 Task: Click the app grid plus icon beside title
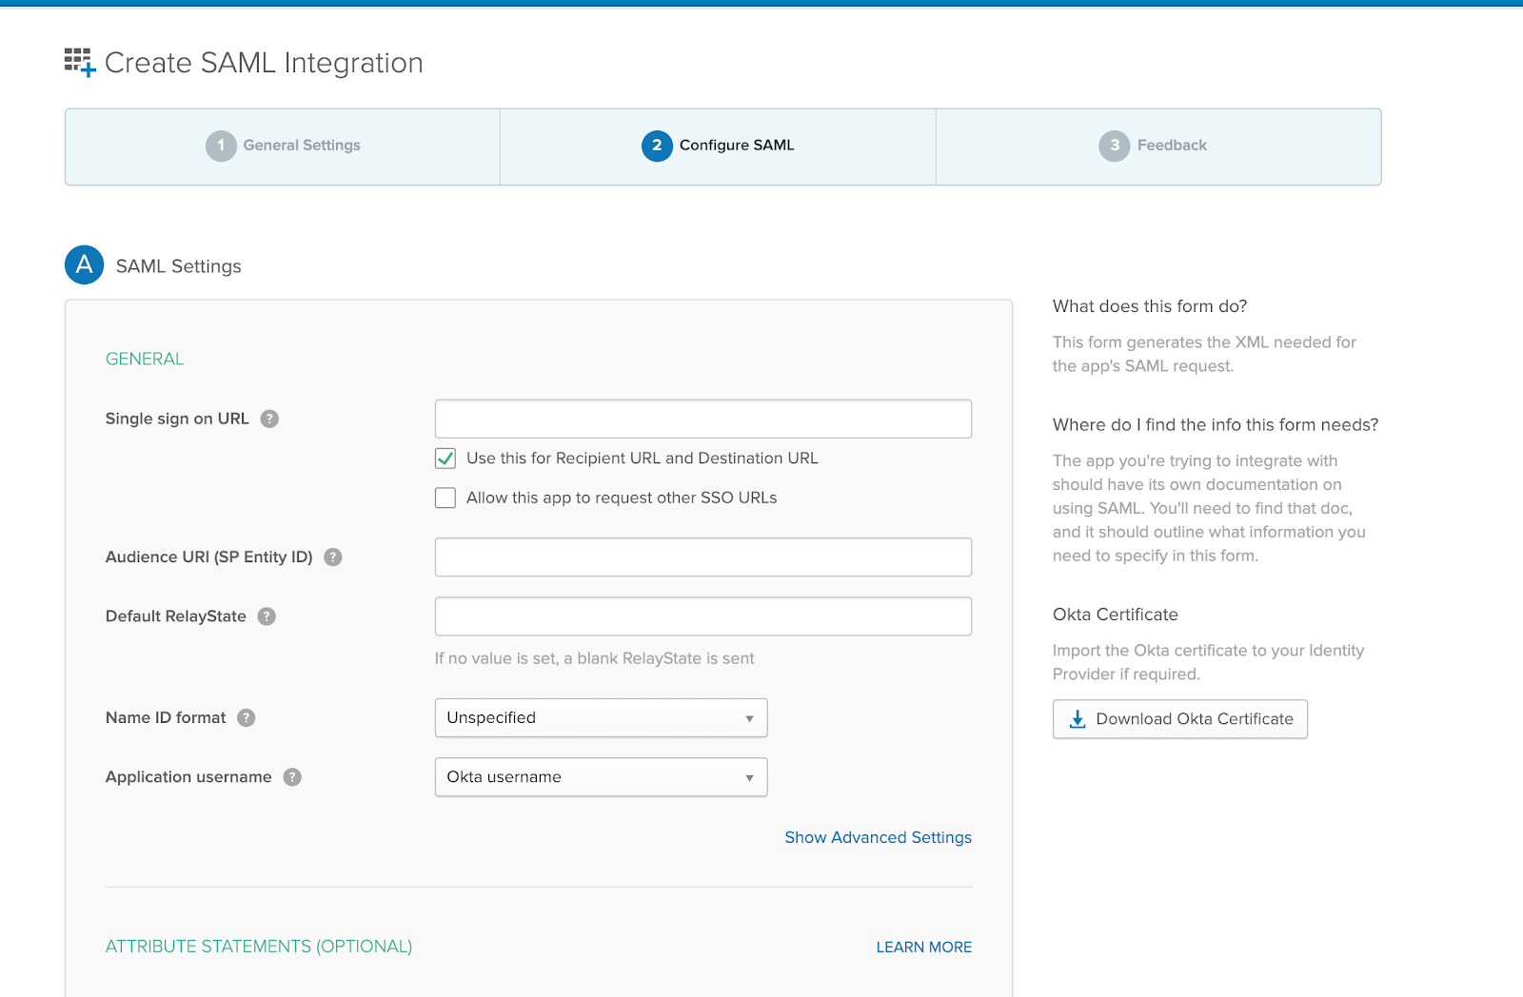tap(80, 63)
